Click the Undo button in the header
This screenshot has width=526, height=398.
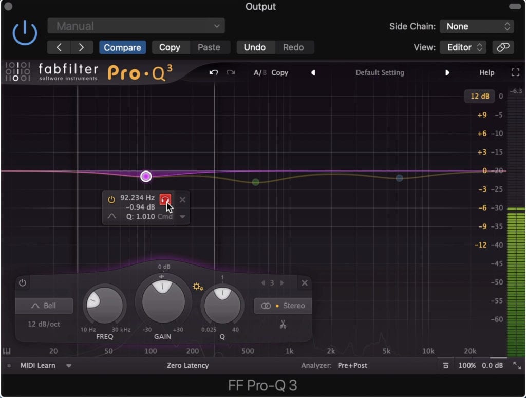(255, 47)
